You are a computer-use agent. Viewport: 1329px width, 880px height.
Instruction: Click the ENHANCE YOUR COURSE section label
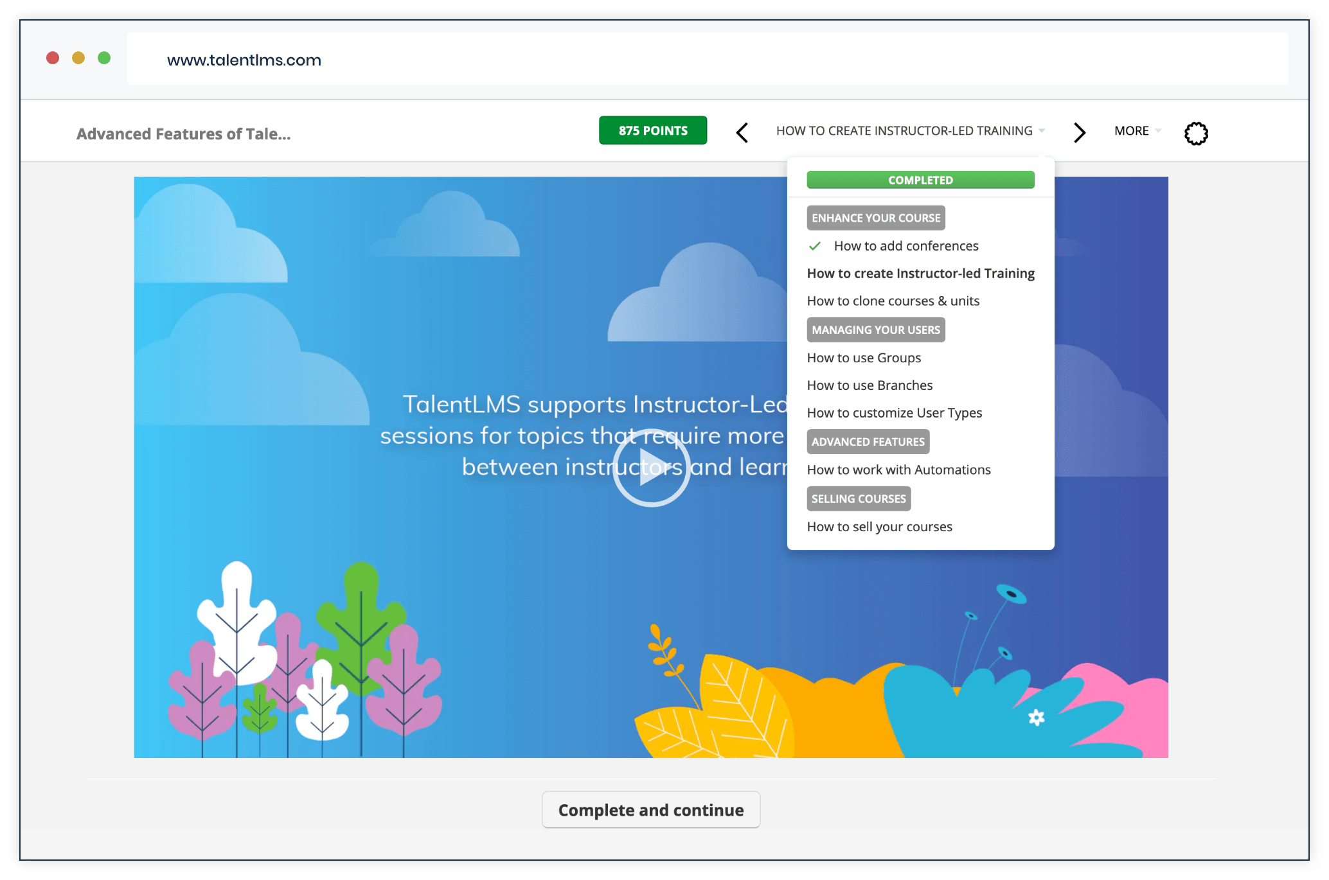[876, 218]
